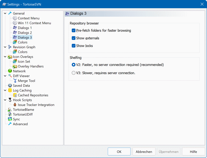Select Network in settings tree
Image resolution: width=207 pixels, height=158 pixels.
pyautogui.click(x=19, y=71)
